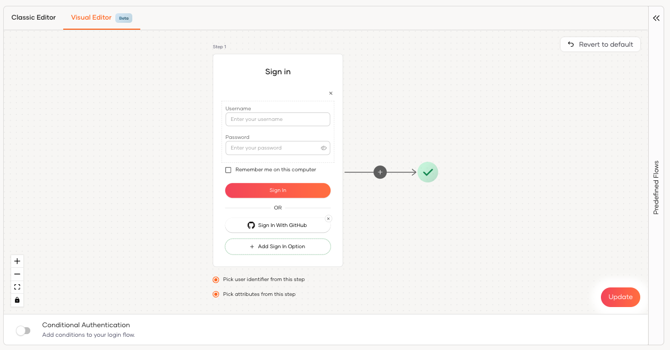Screen dimensions: 670x350
Task: Collapse the panel using the double-chevron icon
Action: click(656, 17)
